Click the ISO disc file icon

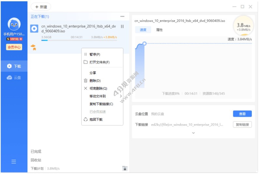click(34, 29)
